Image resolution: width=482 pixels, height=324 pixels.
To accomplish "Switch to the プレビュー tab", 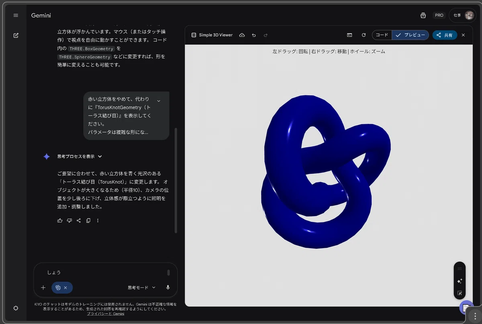I will pyautogui.click(x=410, y=35).
